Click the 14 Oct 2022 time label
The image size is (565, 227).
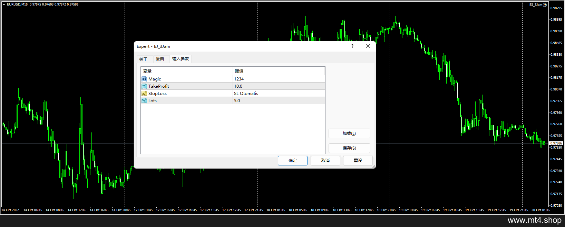tap(10, 210)
